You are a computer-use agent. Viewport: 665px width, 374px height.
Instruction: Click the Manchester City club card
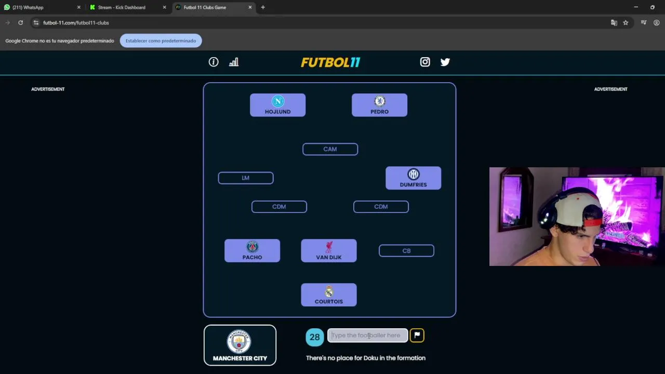[240, 345]
